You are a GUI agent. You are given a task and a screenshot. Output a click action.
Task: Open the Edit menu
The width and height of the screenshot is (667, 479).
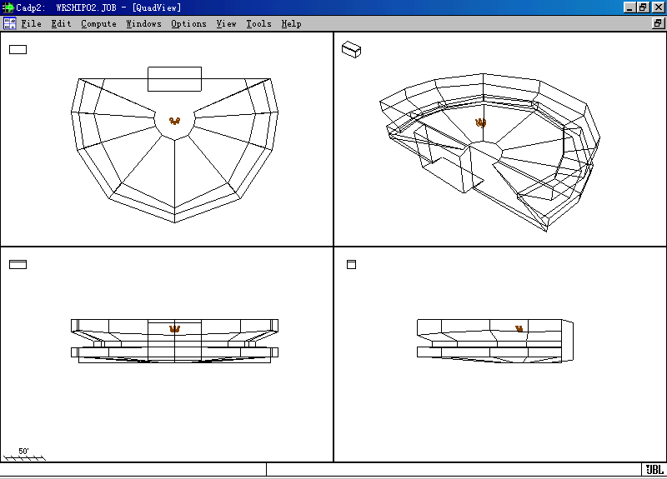(61, 24)
